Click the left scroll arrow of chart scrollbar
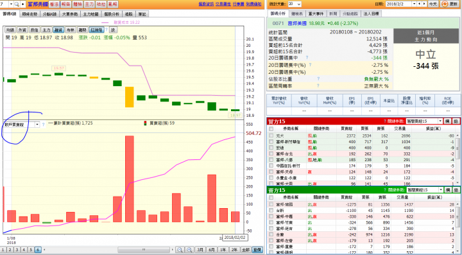This screenshot has height=255, width=462. click(44, 250)
